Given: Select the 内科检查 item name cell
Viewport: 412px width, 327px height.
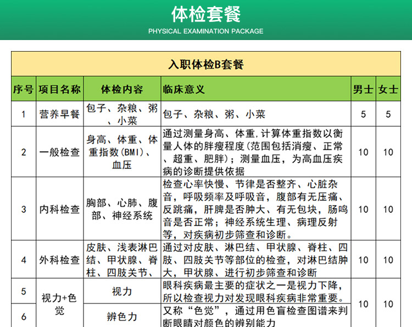Looking at the screenshot, I should pos(60,209).
